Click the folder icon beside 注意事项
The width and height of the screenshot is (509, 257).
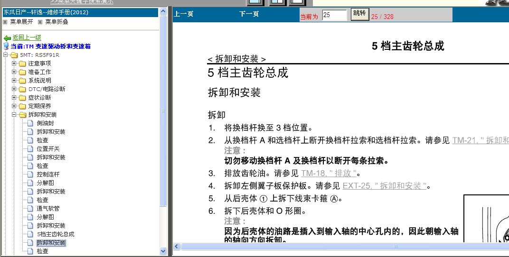[22, 64]
